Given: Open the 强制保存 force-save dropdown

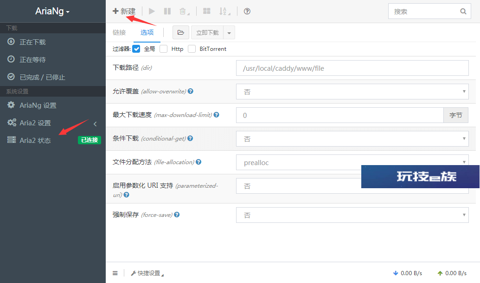Looking at the screenshot, I should coord(352,215).
